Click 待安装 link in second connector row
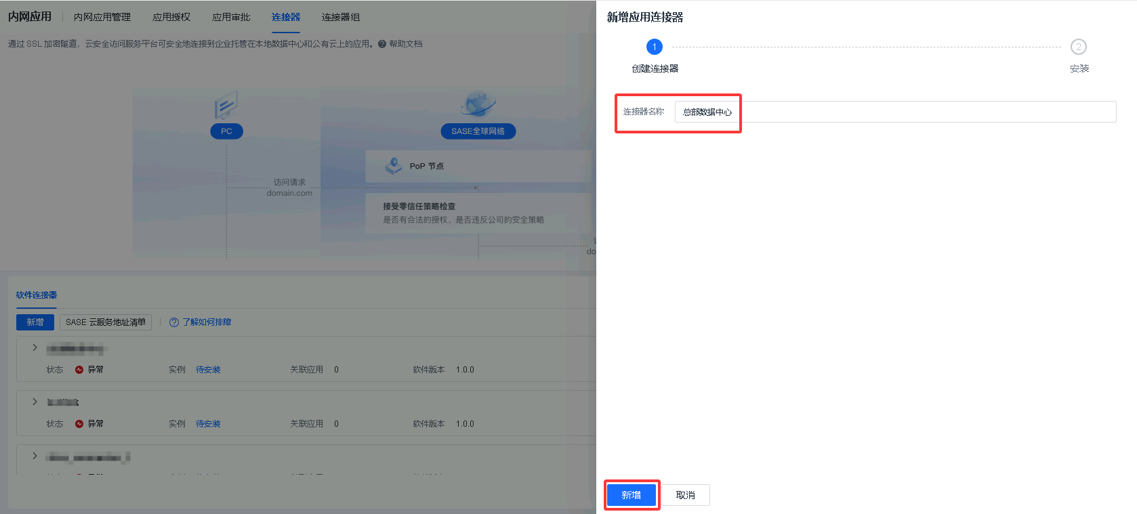Image resolution: width=1137 pixels, height=514 pixels. point(208,424)
